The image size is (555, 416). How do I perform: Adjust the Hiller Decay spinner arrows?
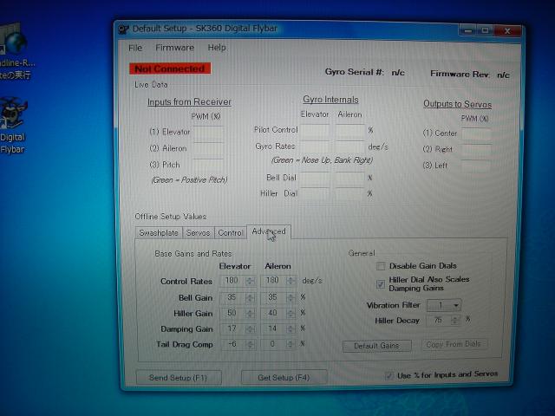pos(457,320)
